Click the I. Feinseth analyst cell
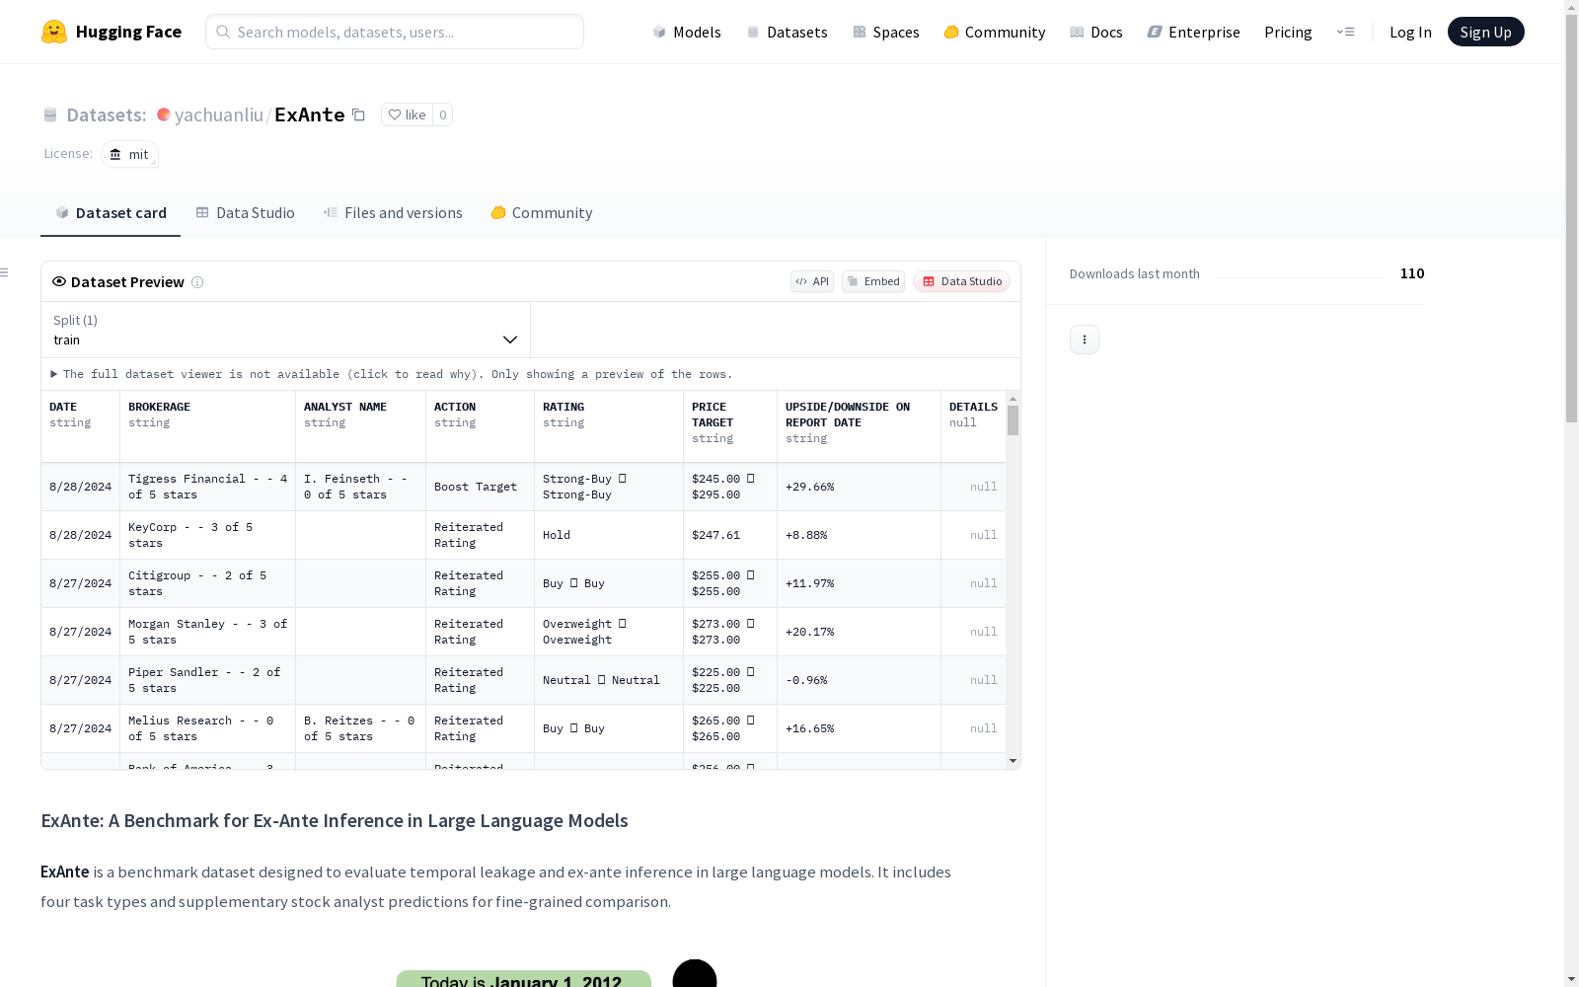1579x987 pixels. [361, 487]
